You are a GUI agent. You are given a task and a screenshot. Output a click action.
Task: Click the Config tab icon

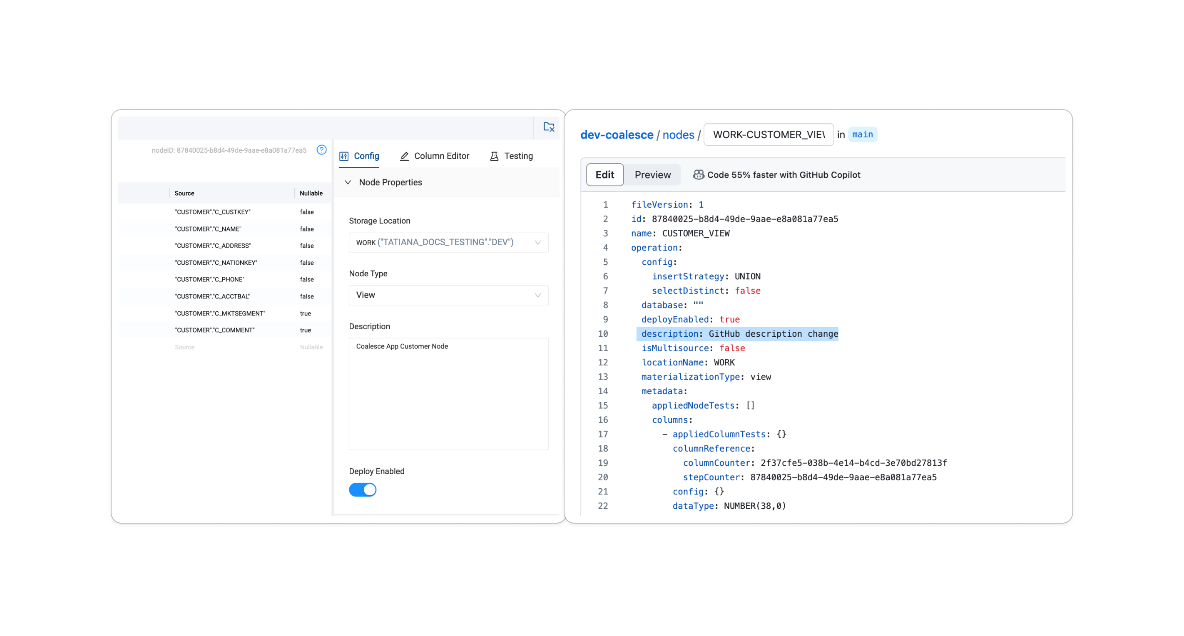(x=346, y=155)
